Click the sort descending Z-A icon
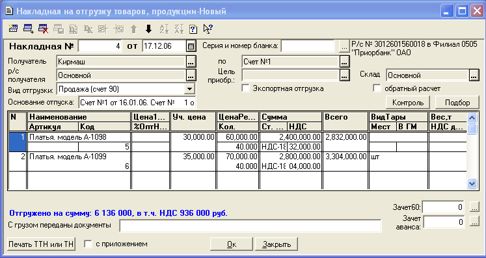486x258 pixels. (x=179, y=29)
